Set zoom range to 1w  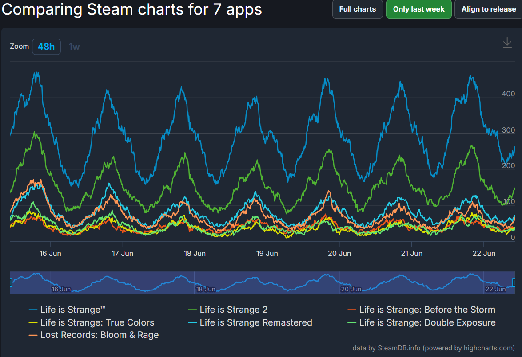[74, 47]
